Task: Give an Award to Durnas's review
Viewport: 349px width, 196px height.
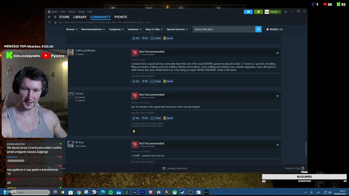Action: coord(168,118)
